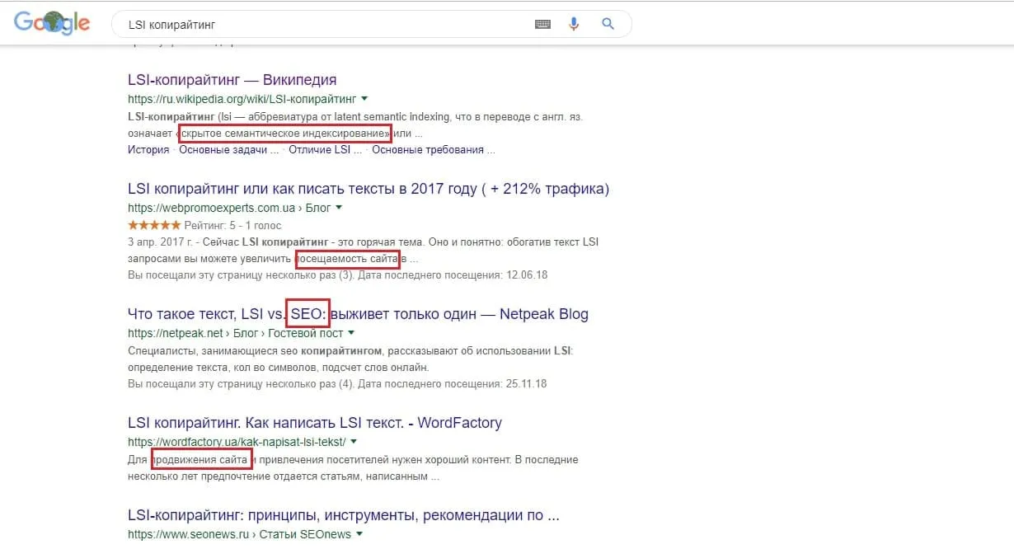
Task: Click the ru.wikipedia.org result URL
Action: pos(242,100)
